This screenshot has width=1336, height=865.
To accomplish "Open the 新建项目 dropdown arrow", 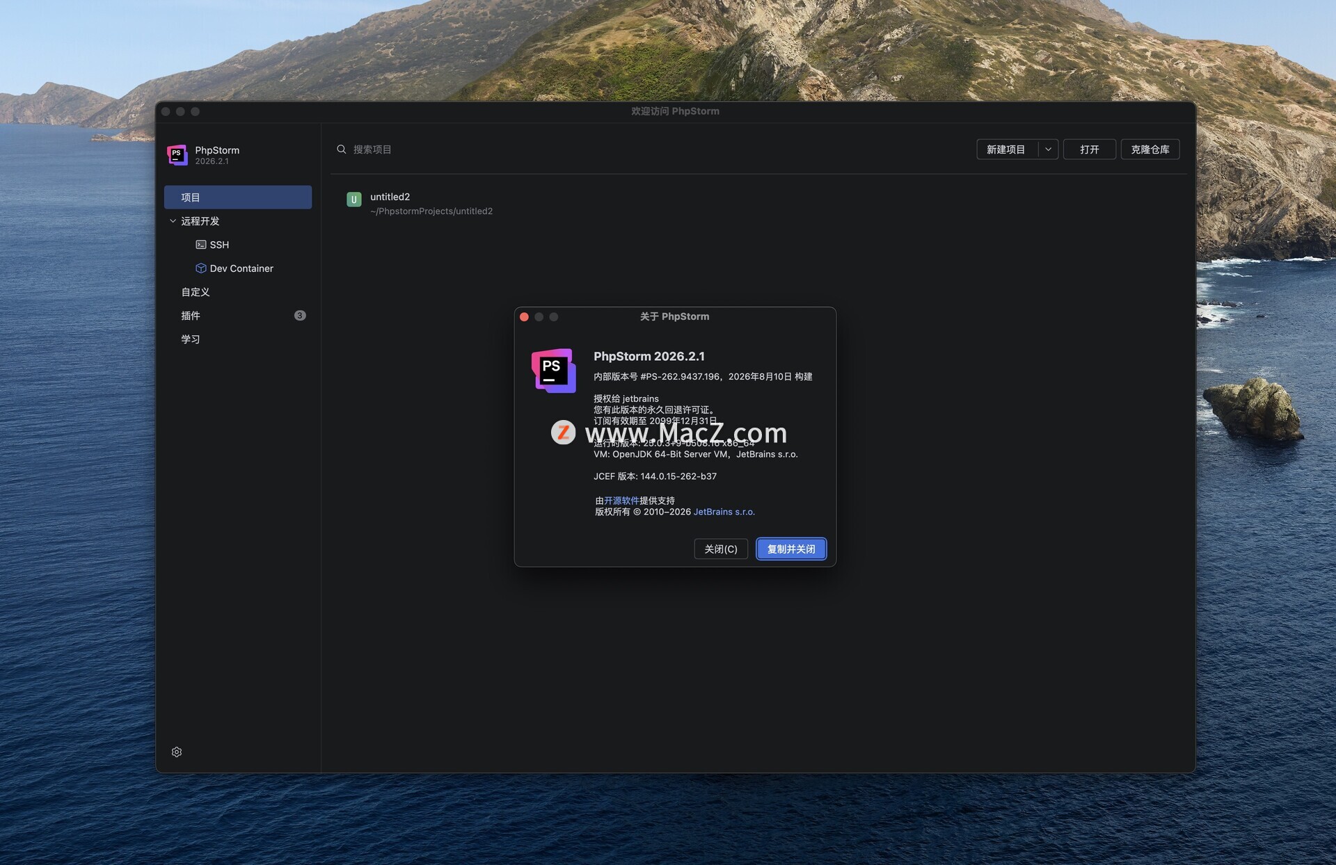I will click(1048, 149).
